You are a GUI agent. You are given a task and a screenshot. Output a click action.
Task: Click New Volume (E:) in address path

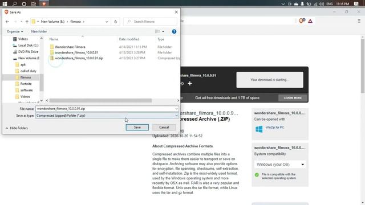point(52,22)
